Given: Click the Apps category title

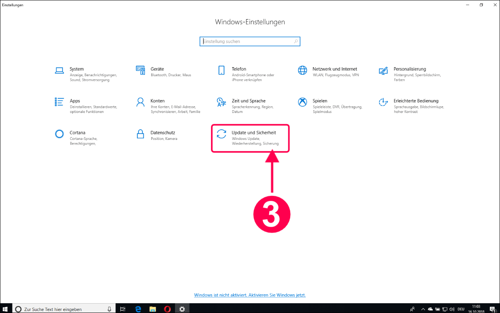Looking at the screenshot, I should (75, 101).
